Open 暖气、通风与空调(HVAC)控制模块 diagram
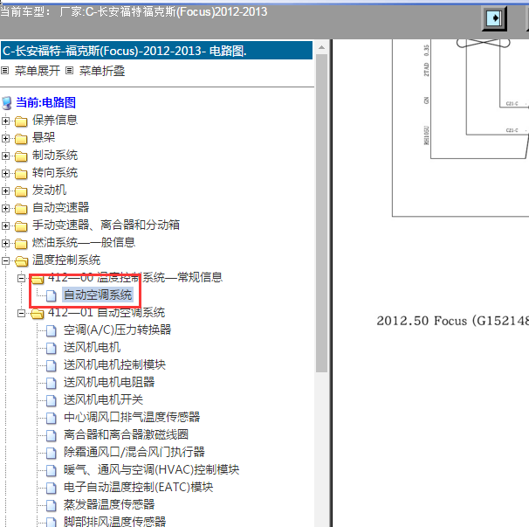 coord(152,470)
